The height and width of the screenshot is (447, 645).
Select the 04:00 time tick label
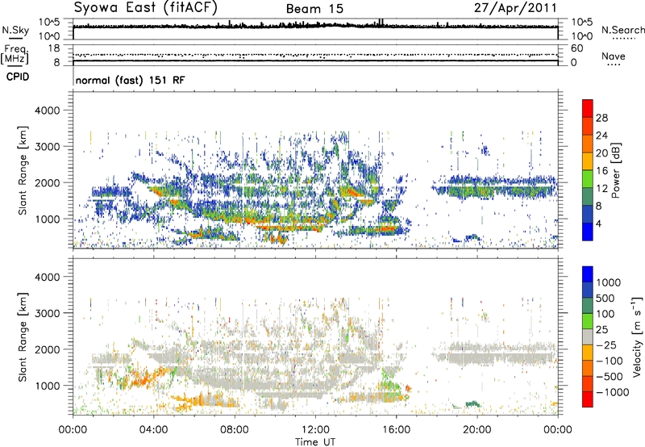[x=153, y=430]
